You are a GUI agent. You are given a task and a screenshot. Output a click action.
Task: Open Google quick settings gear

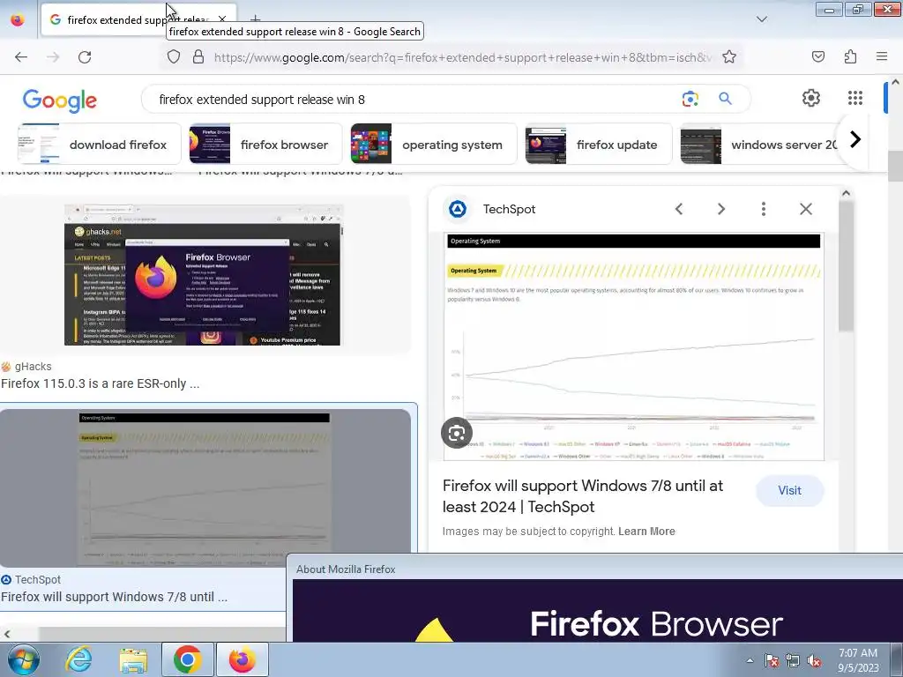pos(811,98)
